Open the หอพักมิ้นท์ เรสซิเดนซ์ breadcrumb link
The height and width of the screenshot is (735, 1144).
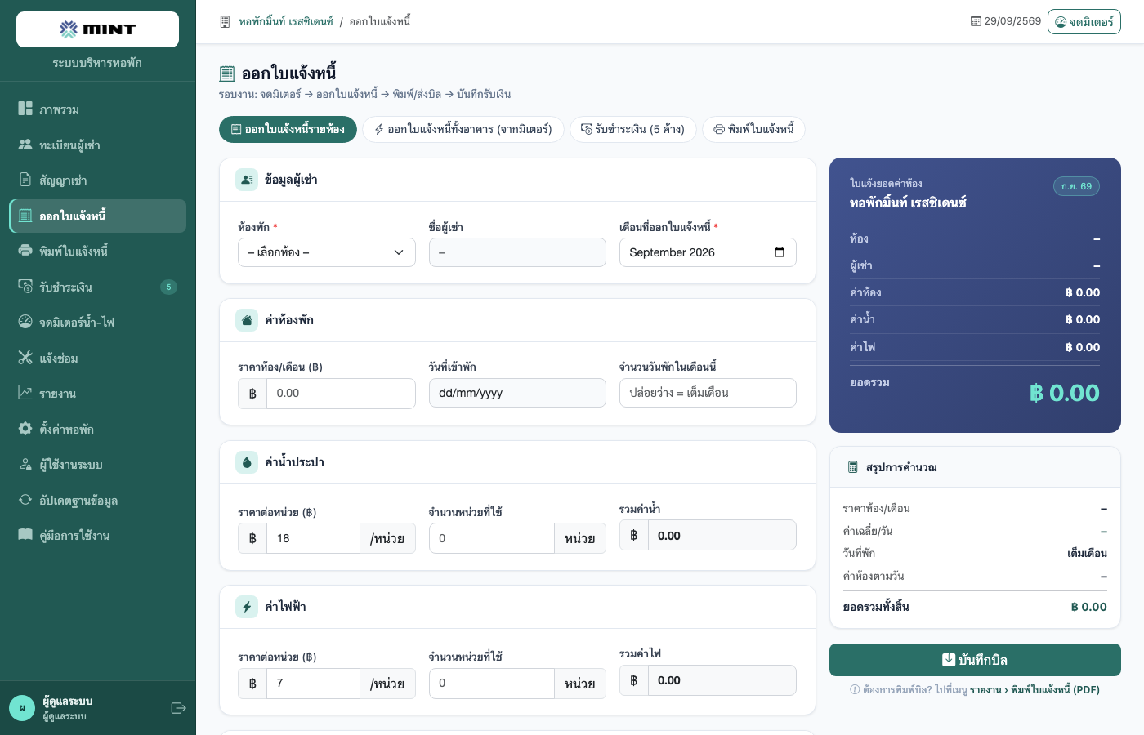tap(286, 22)
